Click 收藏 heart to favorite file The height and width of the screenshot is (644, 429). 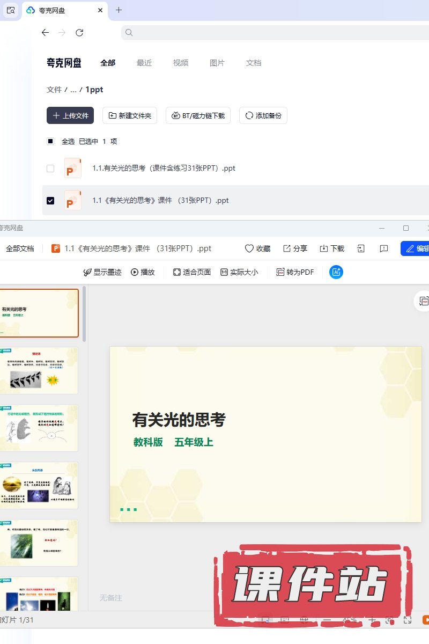point(257,248)
